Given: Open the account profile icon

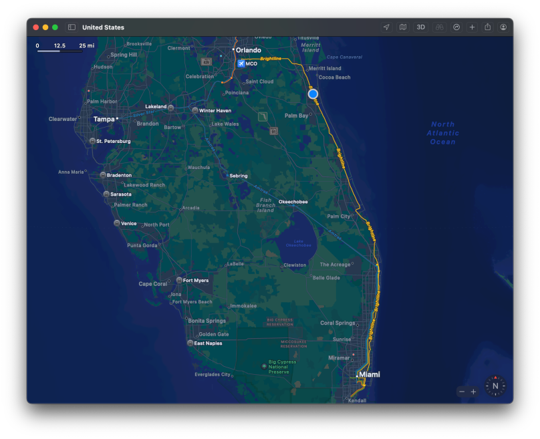Looking at the screenshot, I should pyautogui.click(x=503, y=27).
